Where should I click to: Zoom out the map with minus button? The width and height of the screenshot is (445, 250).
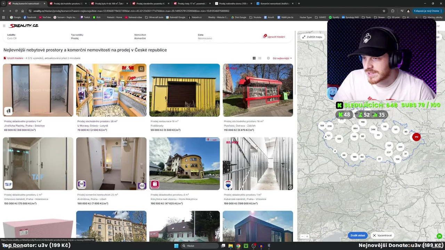pyautogui.click(x=302, y=236)
